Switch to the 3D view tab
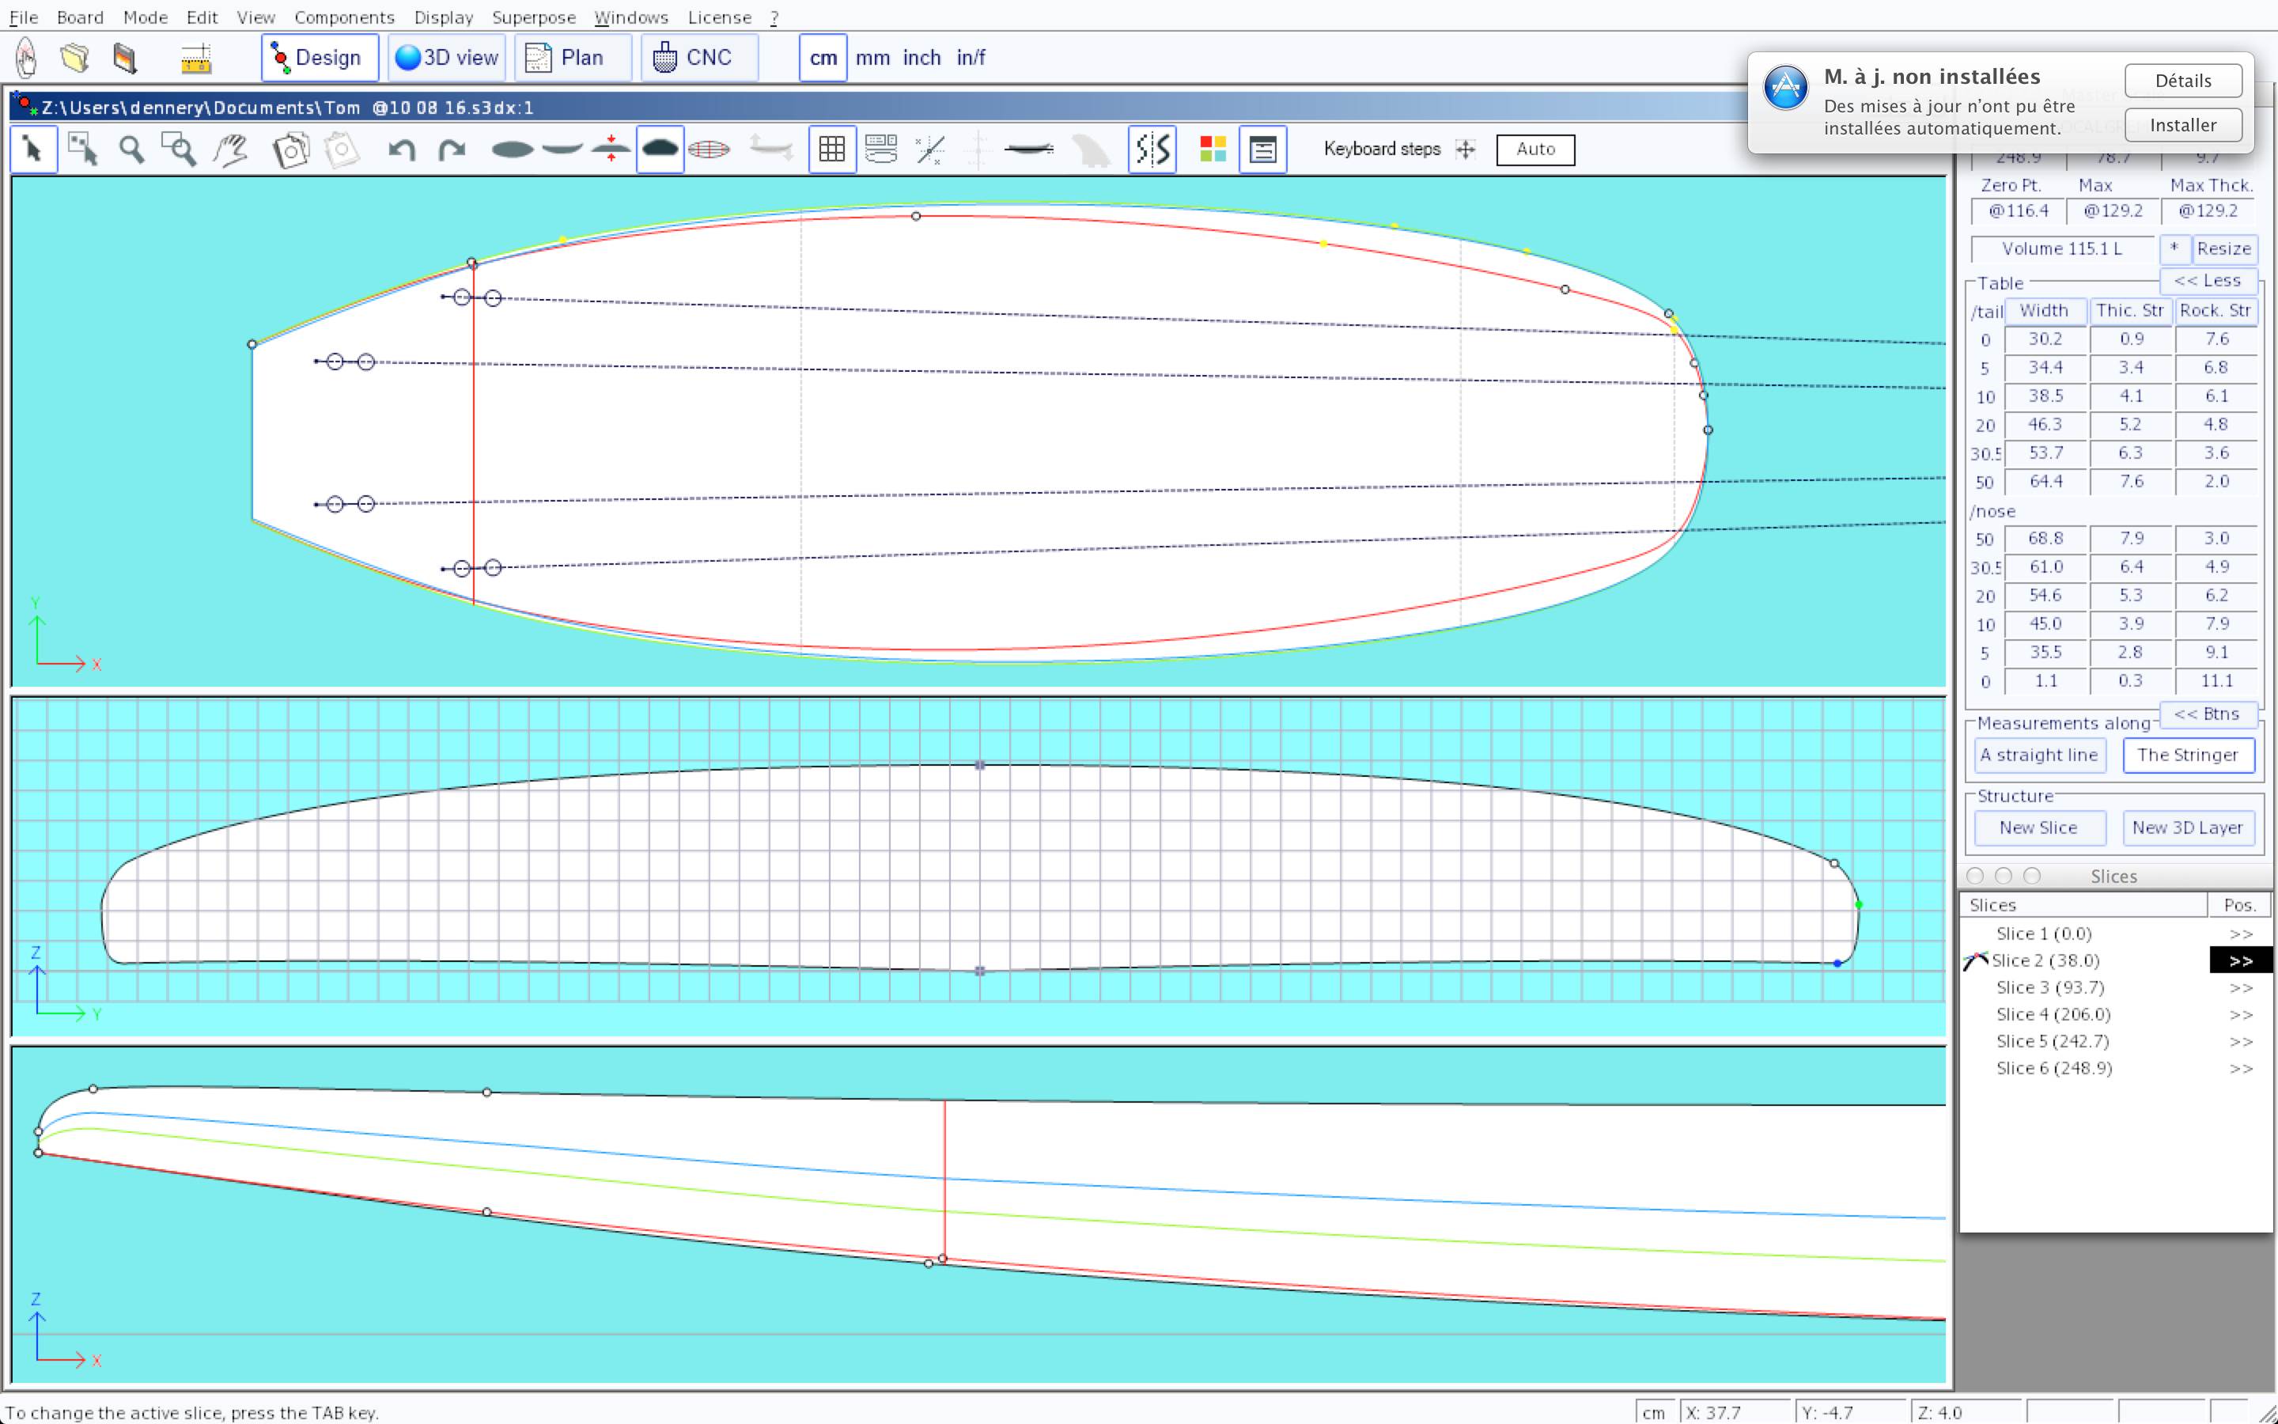2278x1424 pixels. click(x=447, y=59)
